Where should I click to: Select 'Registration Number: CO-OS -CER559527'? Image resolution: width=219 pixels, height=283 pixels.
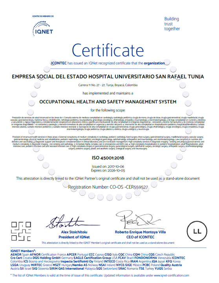click(x=108, y=187)
